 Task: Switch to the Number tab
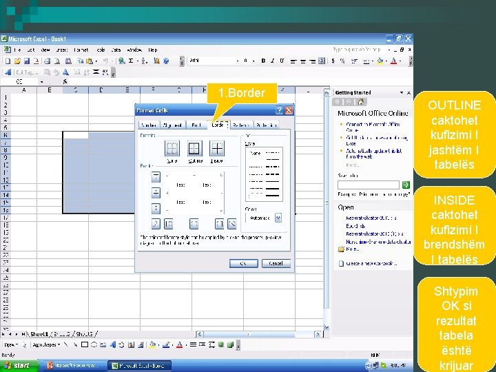149,125
